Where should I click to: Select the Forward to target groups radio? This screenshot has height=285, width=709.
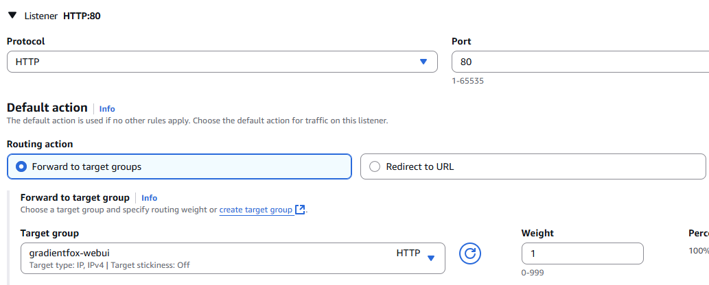[x=23, y=166]
